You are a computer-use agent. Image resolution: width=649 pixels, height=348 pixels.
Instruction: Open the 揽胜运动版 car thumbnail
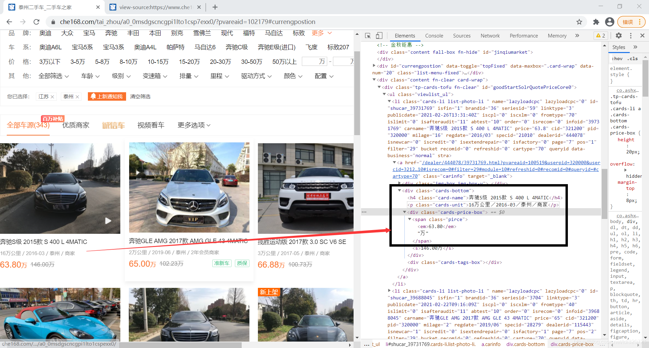(x=306, y=188)
